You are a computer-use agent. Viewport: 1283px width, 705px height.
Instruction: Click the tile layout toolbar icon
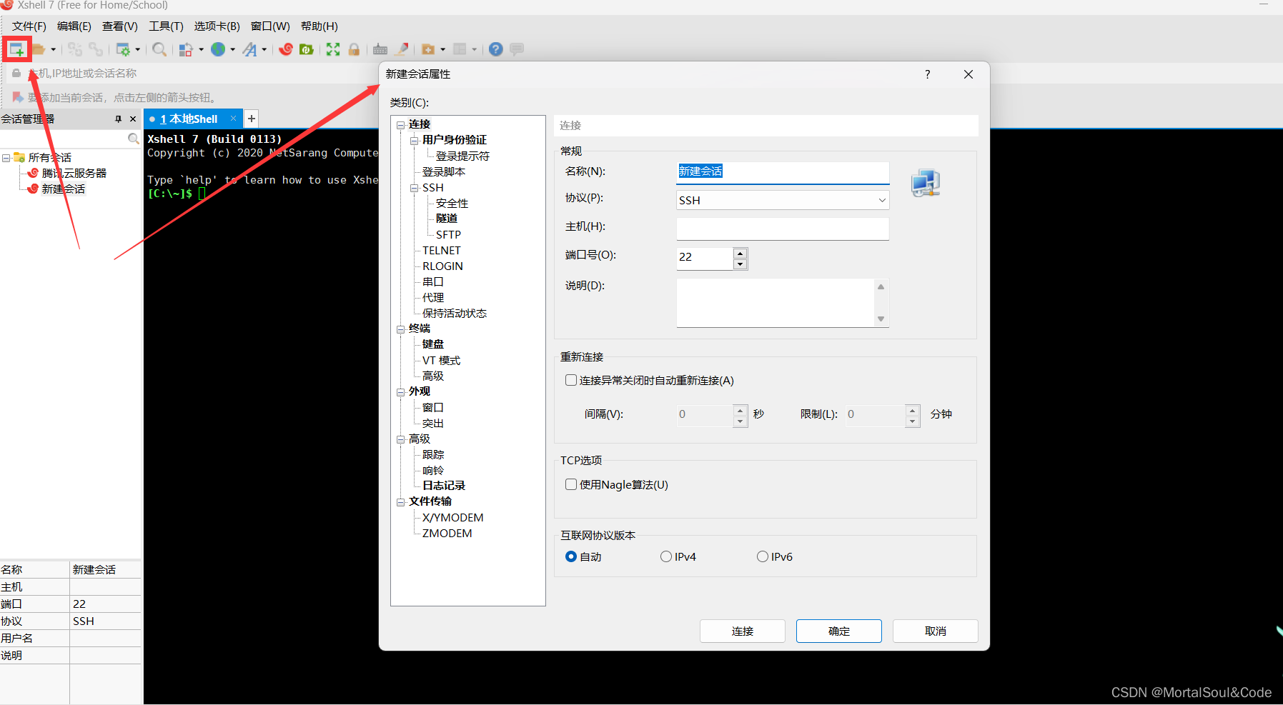click(460, 49)
